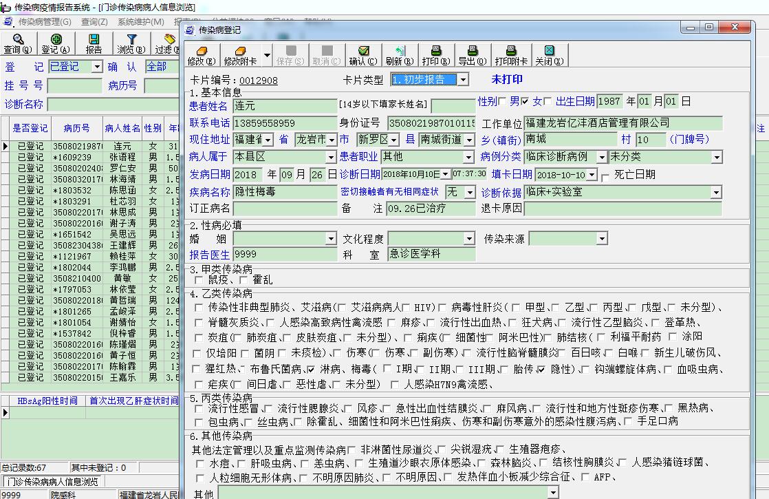Open the 南城街道 street dropdown
Viewport: 769px width, 499px height.
[469, 140]
